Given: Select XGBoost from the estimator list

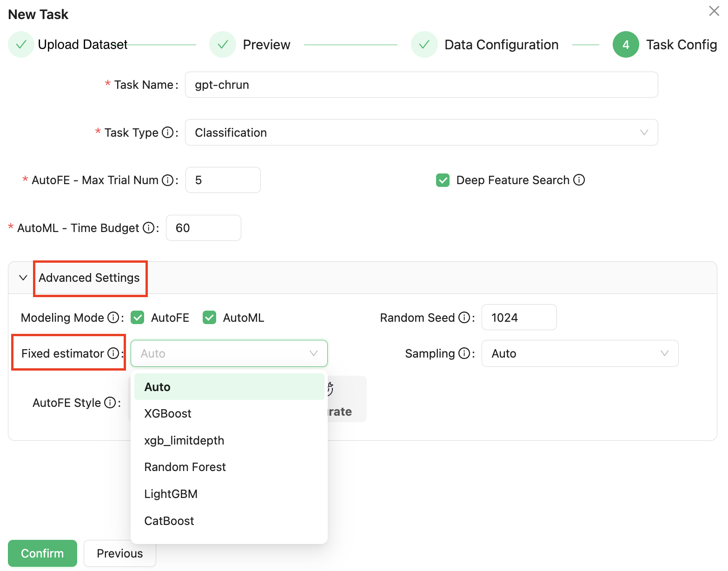Looking at the screenshot, I should coord(168,413).
